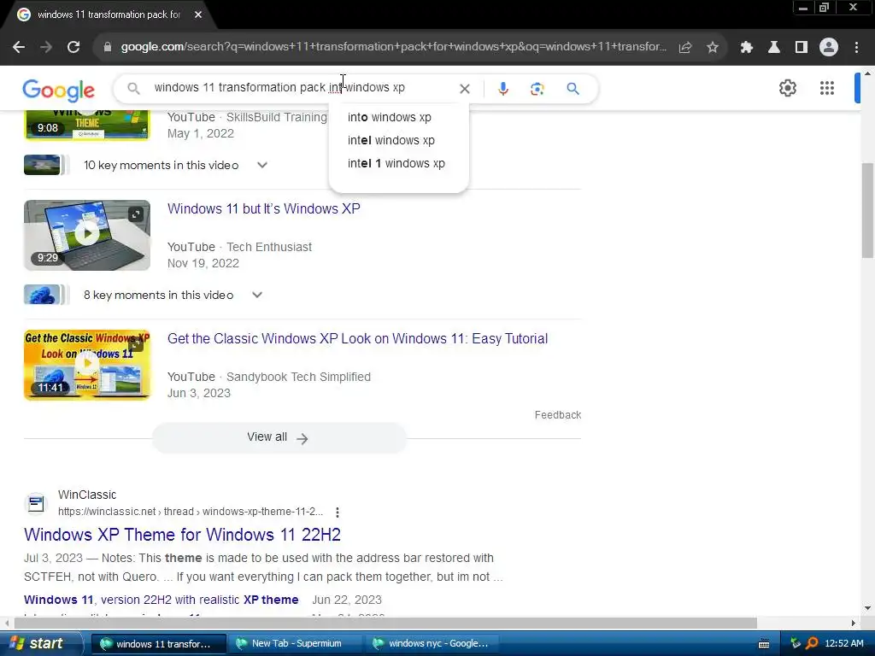Image resolution: width=875 pixels, height=656 pixels.
Task: Search by image with Google Lens
Action: click(537, 89)
